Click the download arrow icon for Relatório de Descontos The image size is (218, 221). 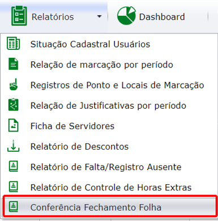[x=13, y=146]
